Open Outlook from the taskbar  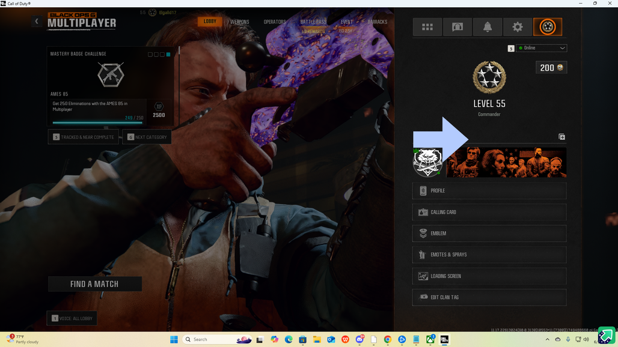[331, 340]
